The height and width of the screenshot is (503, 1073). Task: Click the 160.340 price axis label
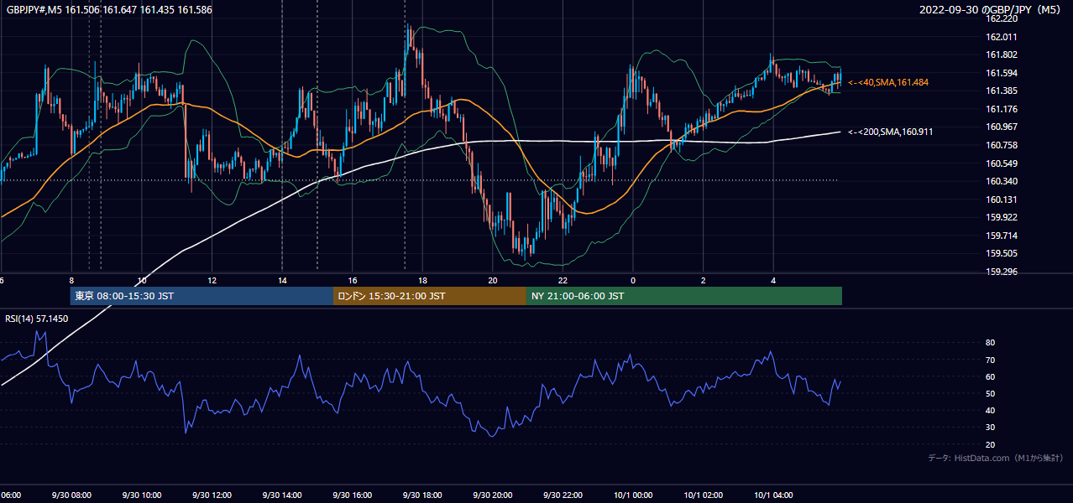[1001, 181]
